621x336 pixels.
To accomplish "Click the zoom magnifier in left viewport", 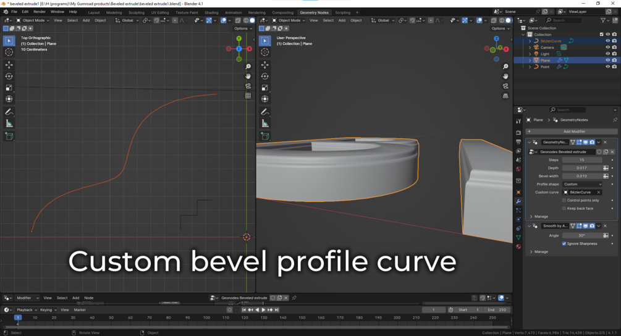I will pyautogui.click(x=248, y=67).
